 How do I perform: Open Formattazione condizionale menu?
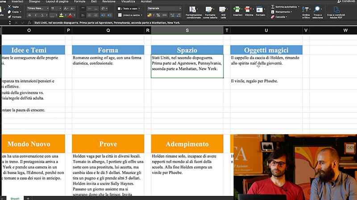(x=194, y=12)
